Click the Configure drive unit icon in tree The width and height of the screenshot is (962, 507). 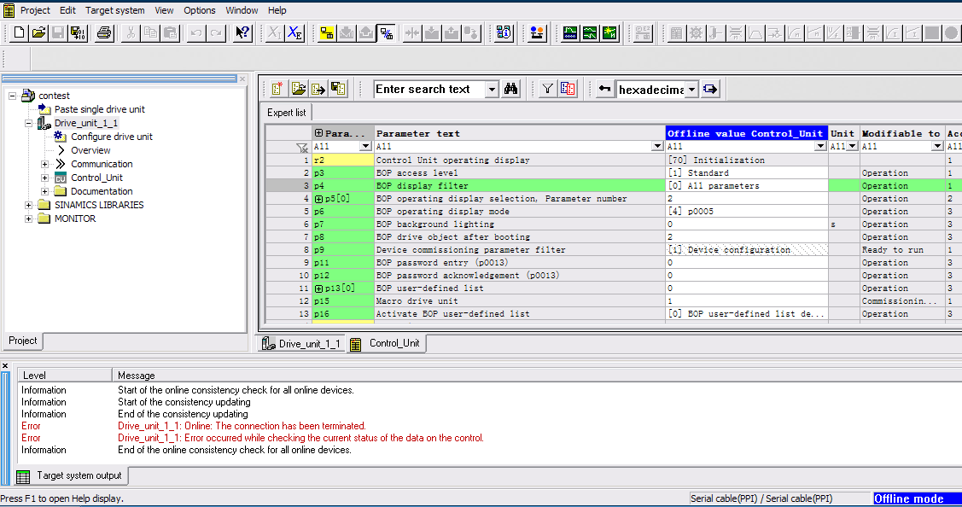tap(60, 137)
